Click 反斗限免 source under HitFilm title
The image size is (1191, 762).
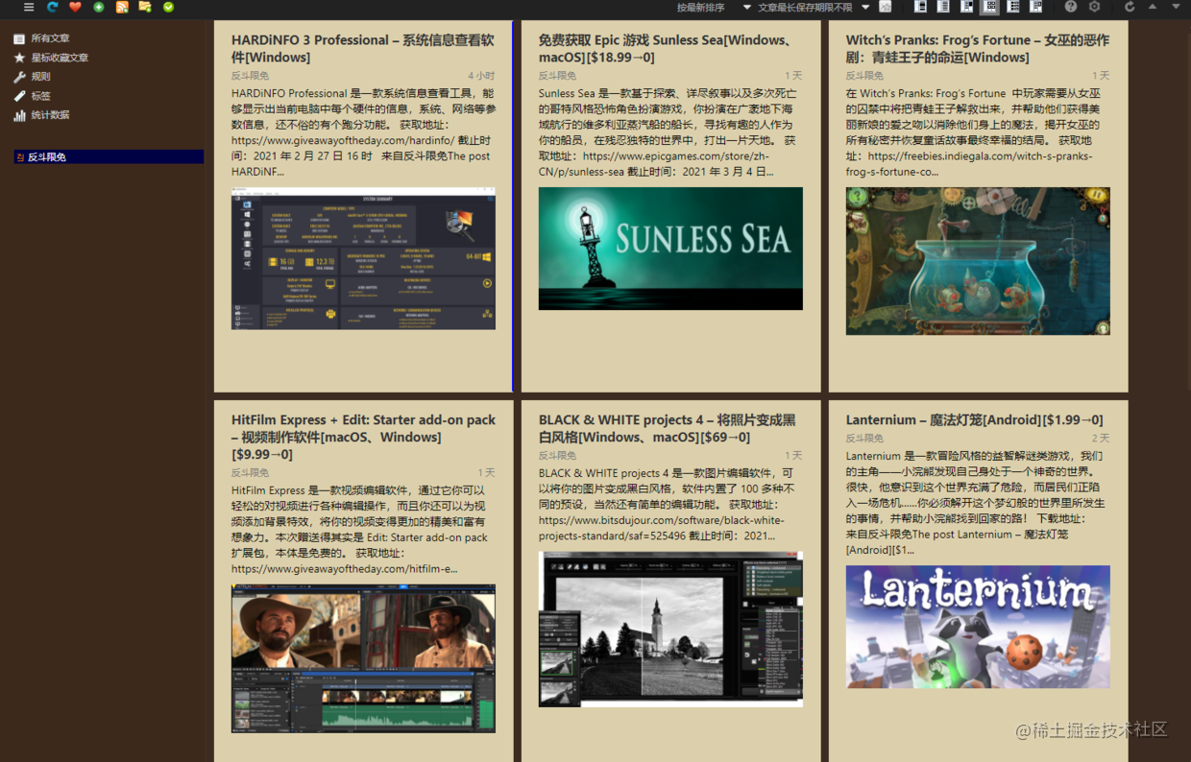coord(250,473)
